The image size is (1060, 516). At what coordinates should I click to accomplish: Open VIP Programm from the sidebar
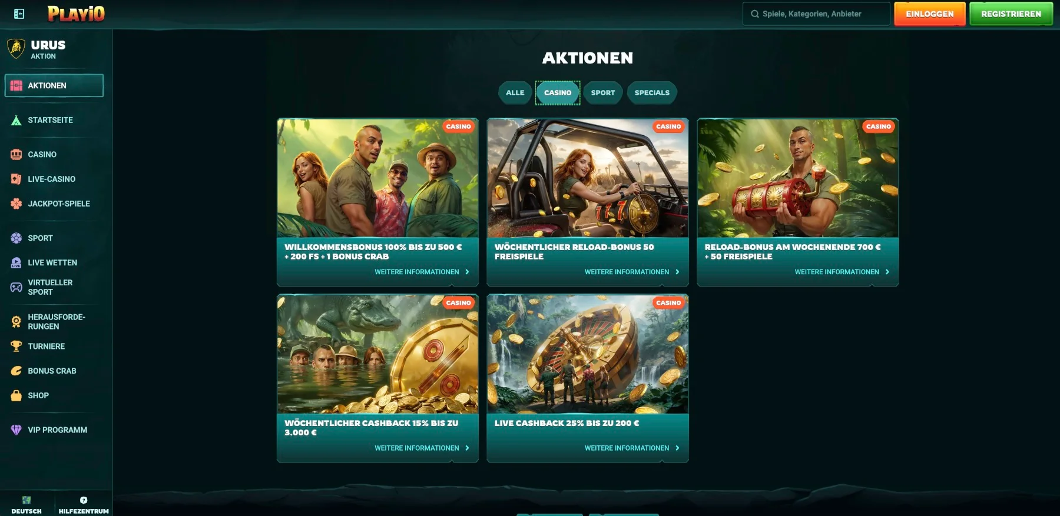click(54, 430)
